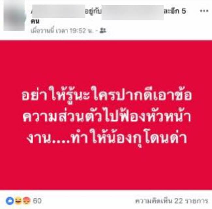This screenshot has width=212, height=209.
Task: Click the friends audience privacy icon
Action: pyautogui.click(x=103, y=31)
